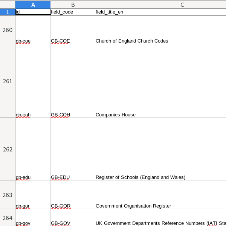The width and height of the screenshot is (226, 226).
Task: Select cell containing 'gb-coh'
Action: [33, 81]
